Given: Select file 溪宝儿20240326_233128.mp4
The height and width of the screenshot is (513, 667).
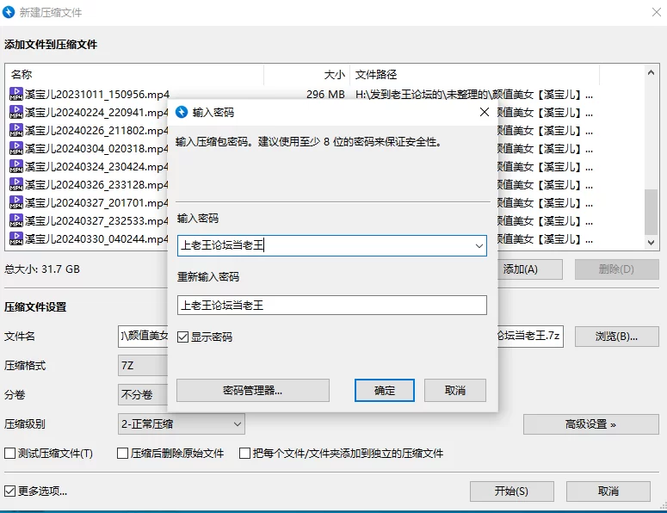Looking at the screenshot, I should (x=96, y=184).
